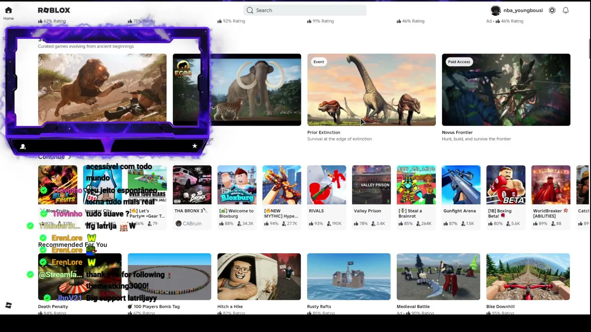Open the Bike Downhill thumbnail
Screen dimensions: 591x332
point(528,277)
